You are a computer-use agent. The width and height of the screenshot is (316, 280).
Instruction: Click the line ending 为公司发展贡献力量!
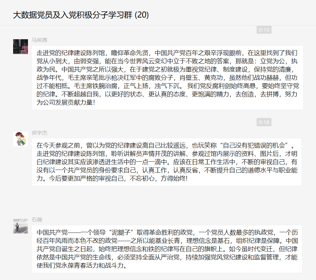(x=66, y=102)
